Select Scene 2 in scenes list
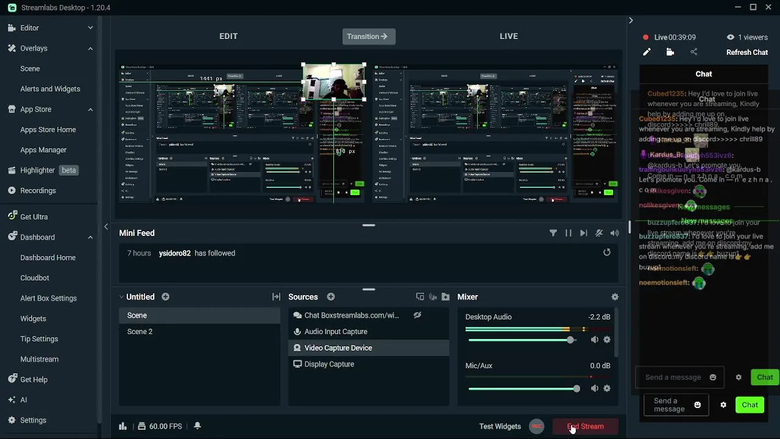The height and width of the screenshot is (439, 780). pyautogui.click(x=199, y=332)
